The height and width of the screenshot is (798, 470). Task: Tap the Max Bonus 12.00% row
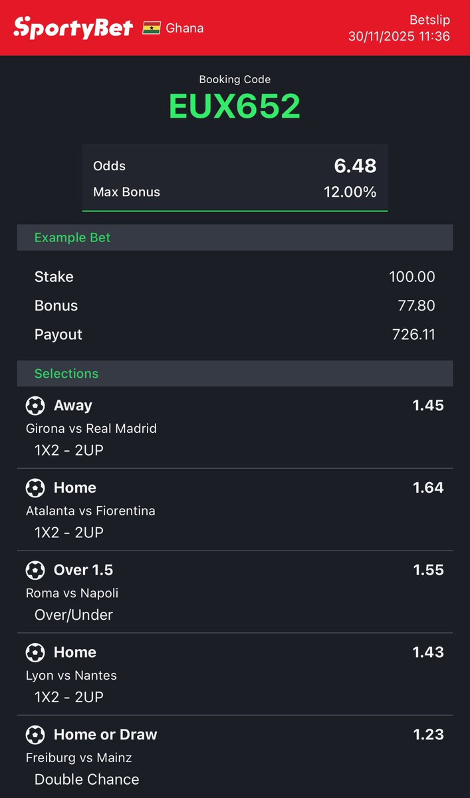235,192
